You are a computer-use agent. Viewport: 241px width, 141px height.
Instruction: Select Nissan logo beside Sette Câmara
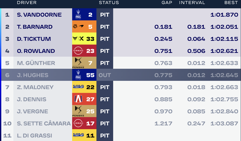coord(78,123)
